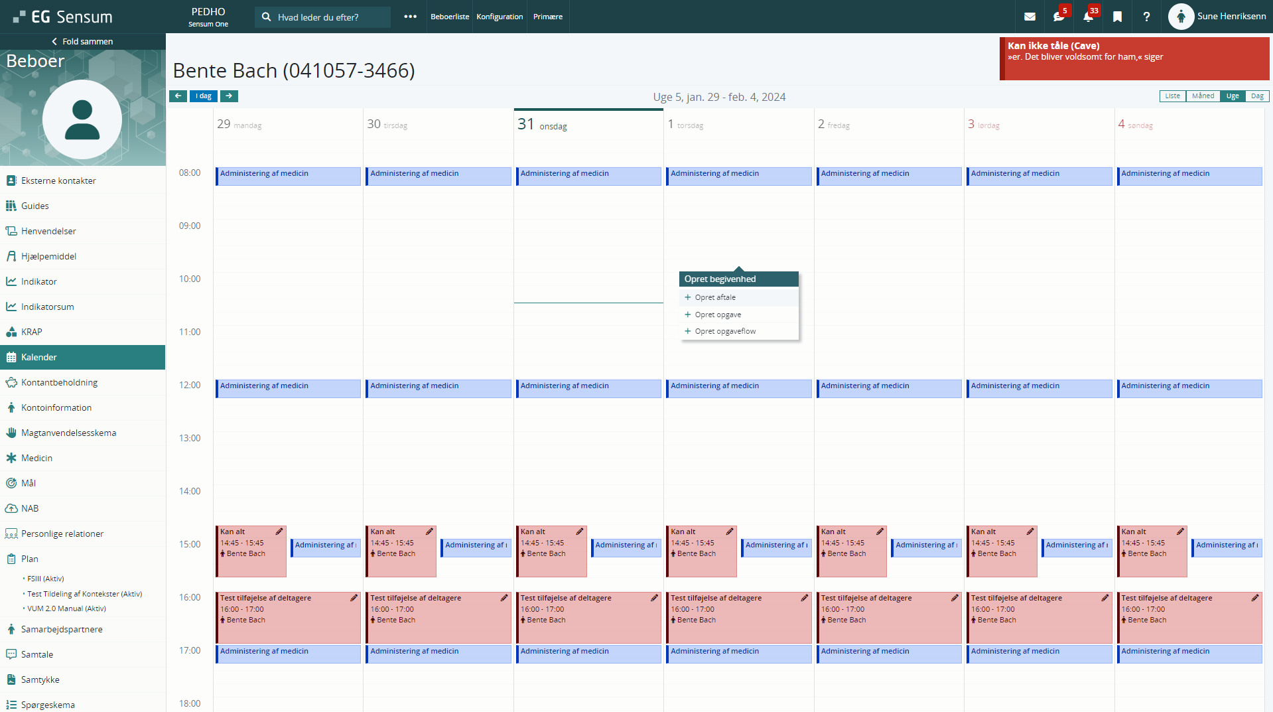Image resolution: width=1273 pixels, height=712 pixels.
Task: Click the I dag button
Action: [x=204, y=96]
